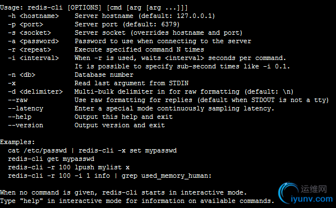The image size is (336, 208).
Task: Click the -x option flag
Action: (12, 84)
